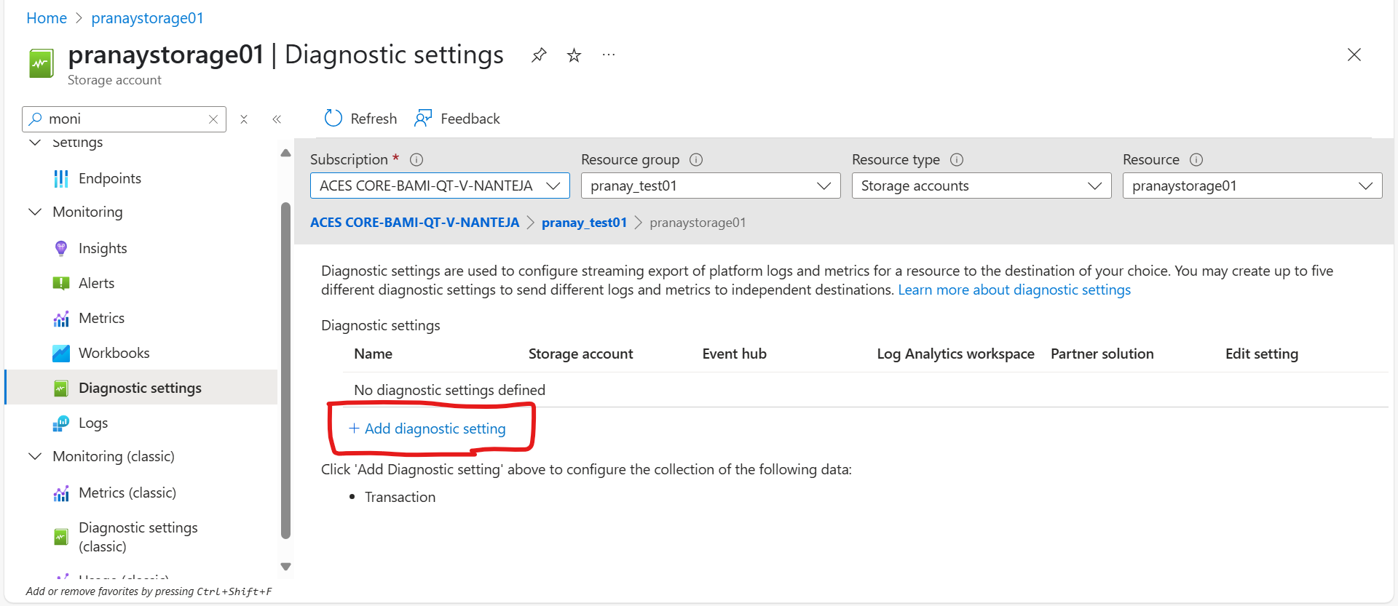Image resolution: width=1398 pixels, height=606 pixels.
Task: Click the Refresh button label
Action: [x=374, y=119]
